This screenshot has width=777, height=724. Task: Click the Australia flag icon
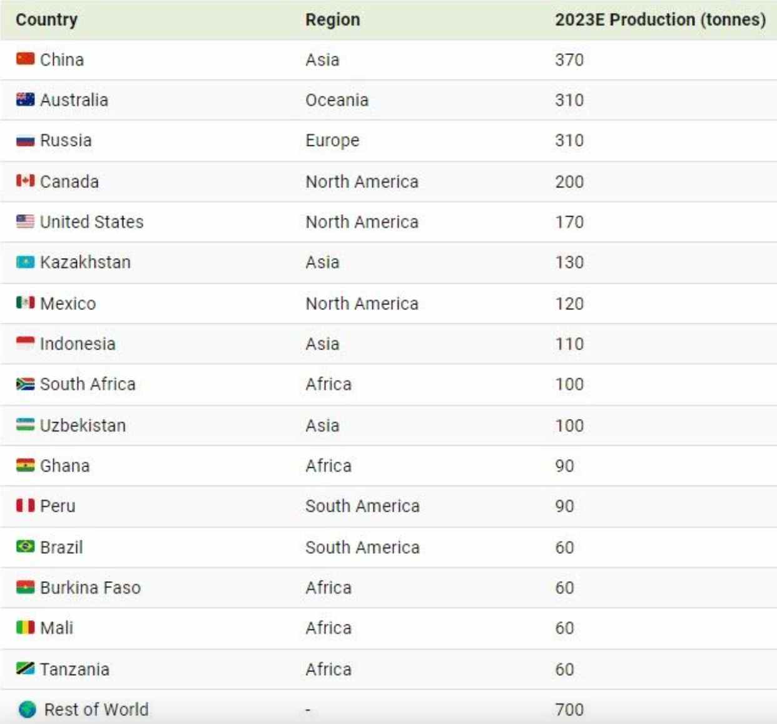(25, 100)
